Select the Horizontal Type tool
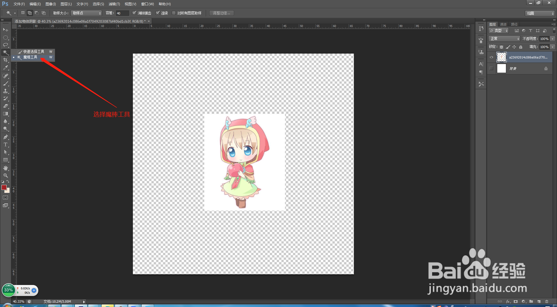557x307 pixels. (x=6, y=145)
